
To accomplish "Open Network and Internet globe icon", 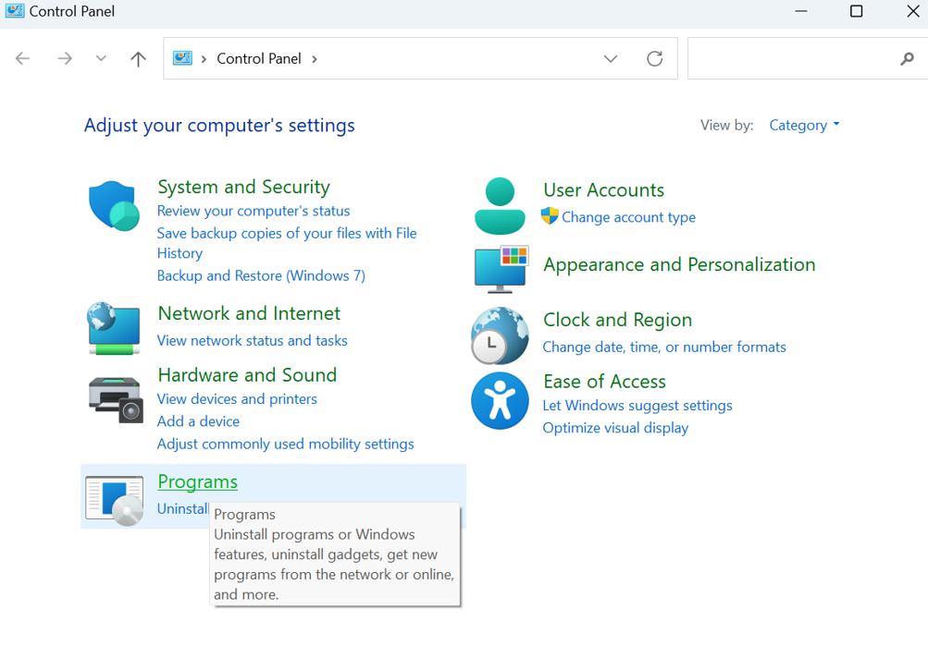I will (x=114, y=328).
